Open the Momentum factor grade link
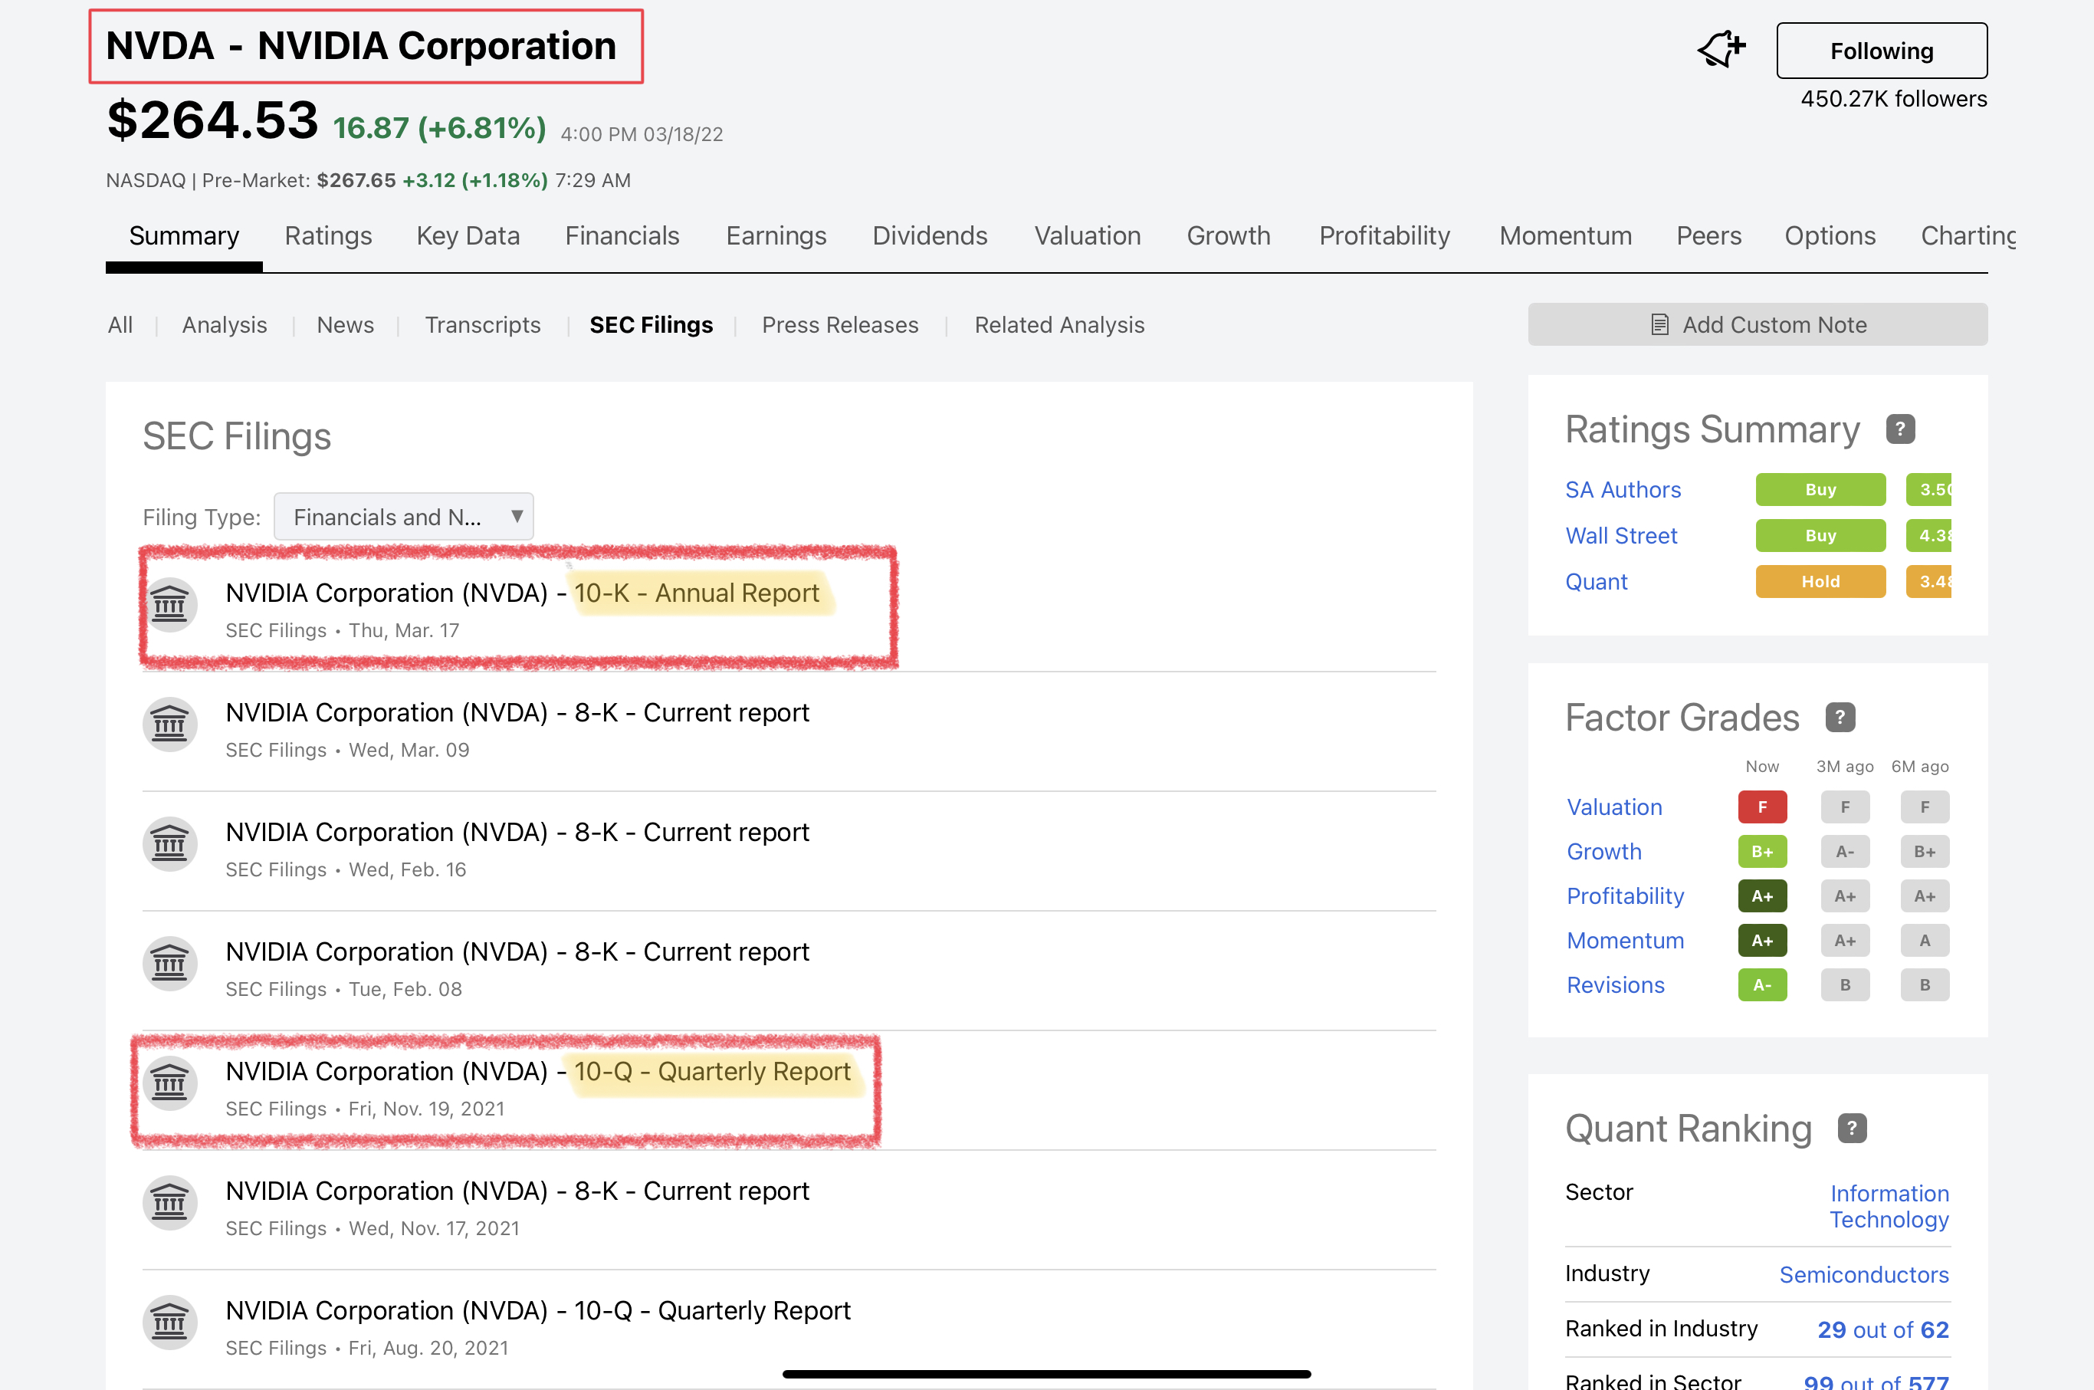 [x=1624, y=940]
